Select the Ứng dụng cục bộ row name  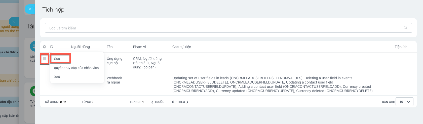(114, 61)
